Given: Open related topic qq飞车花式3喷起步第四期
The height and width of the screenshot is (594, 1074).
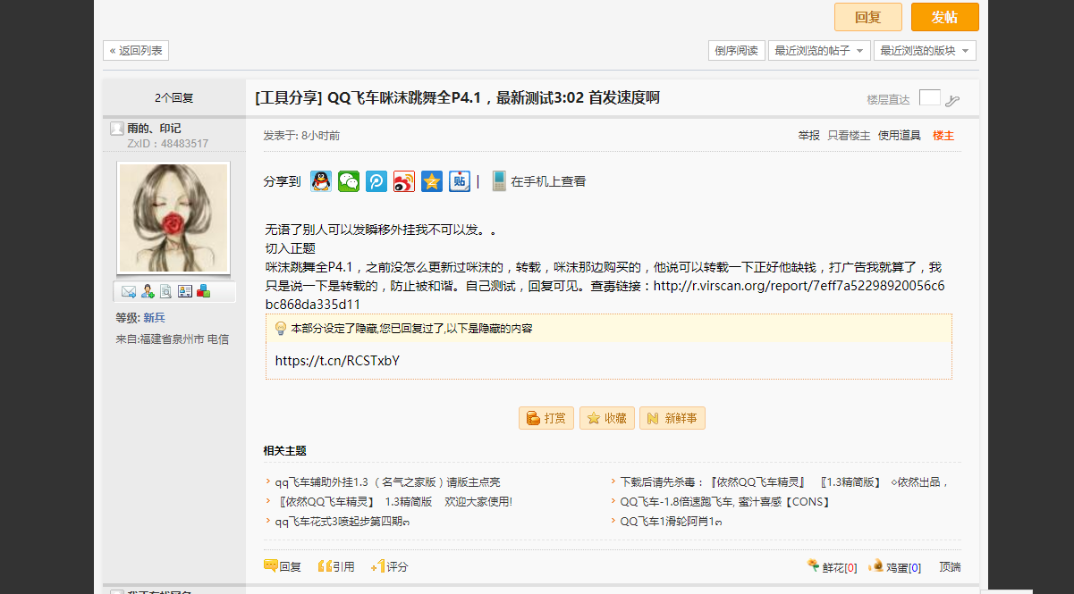Looking at the screenshot, I should (342, 522).
